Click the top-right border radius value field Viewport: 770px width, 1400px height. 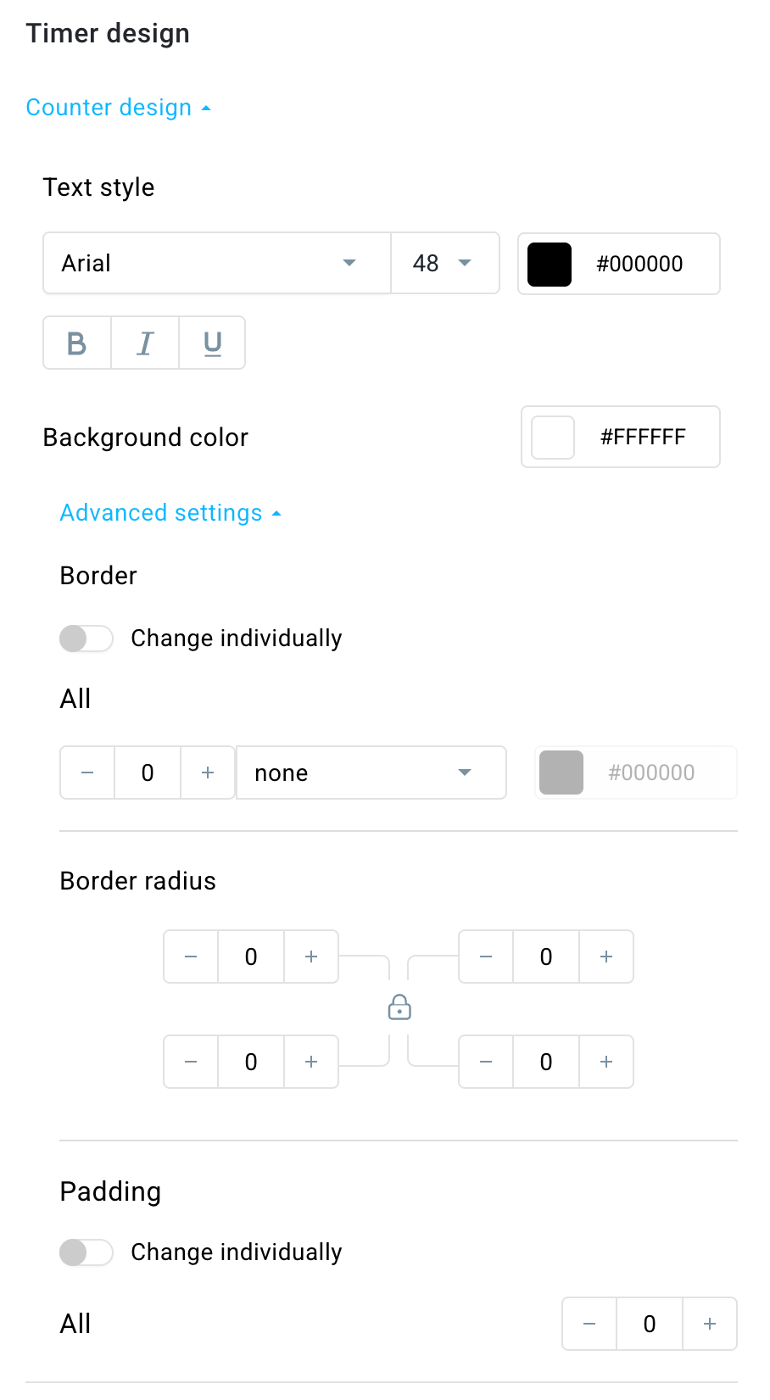(x=545, y=957)
